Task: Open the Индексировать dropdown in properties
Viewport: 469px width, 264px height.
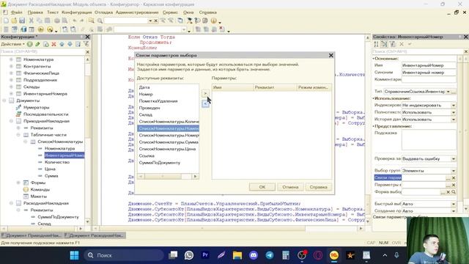Action: [454, 106]
